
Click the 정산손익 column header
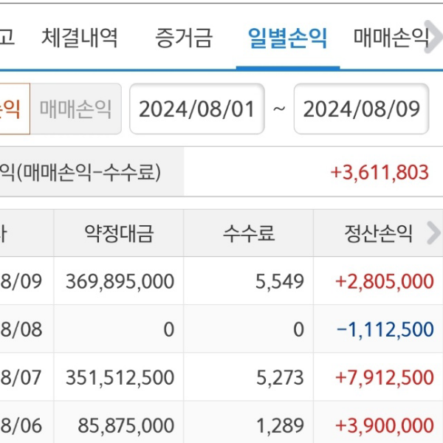pyautogui.click(x=378, y=234)
